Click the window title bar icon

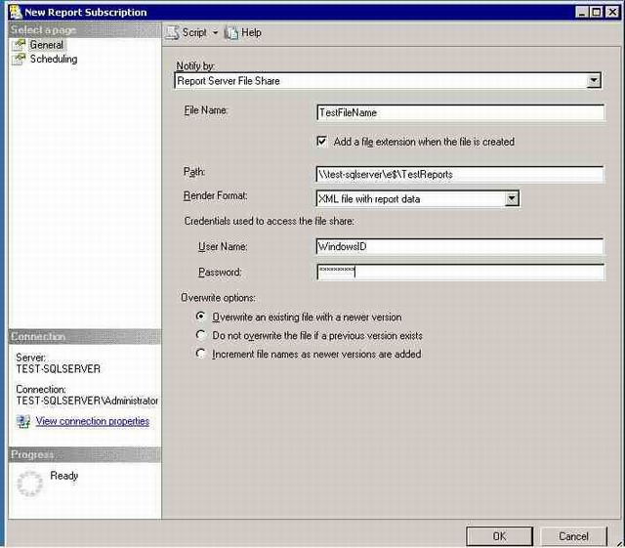16,12
